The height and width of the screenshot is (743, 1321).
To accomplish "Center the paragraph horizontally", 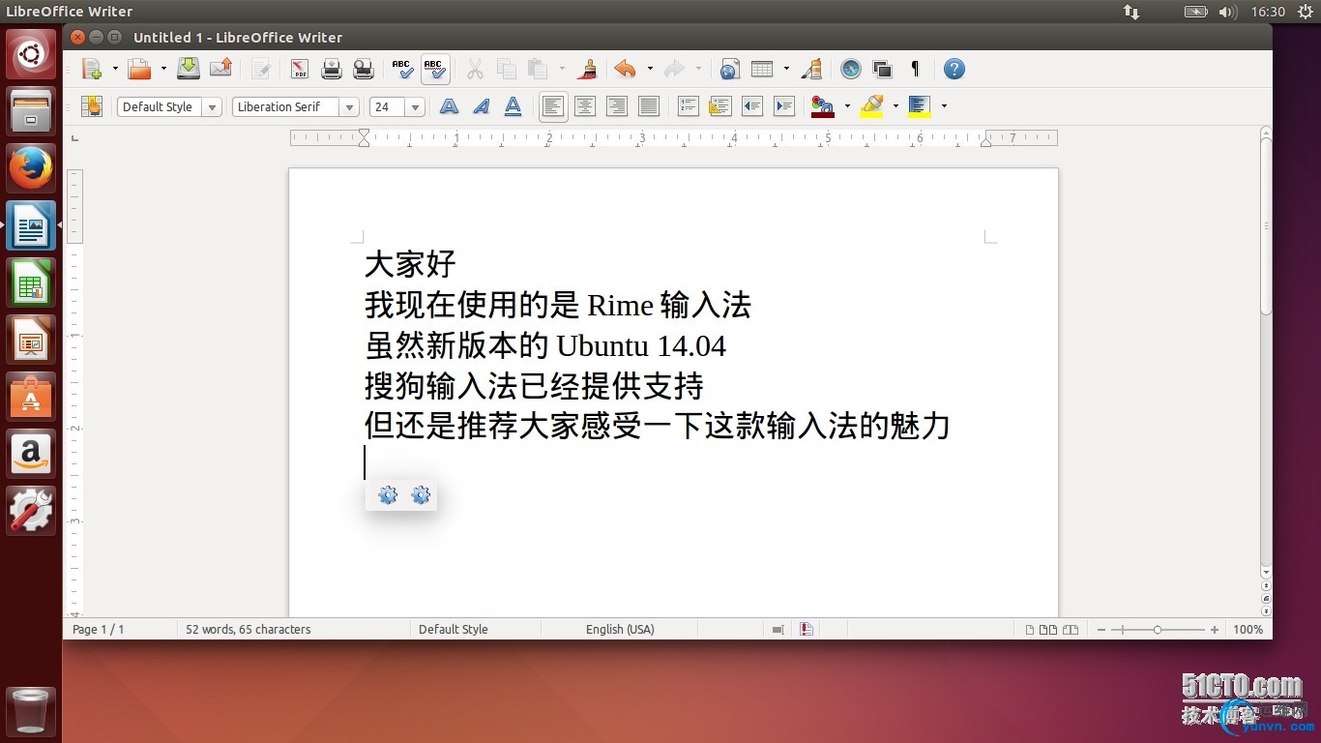I will 585,106.
